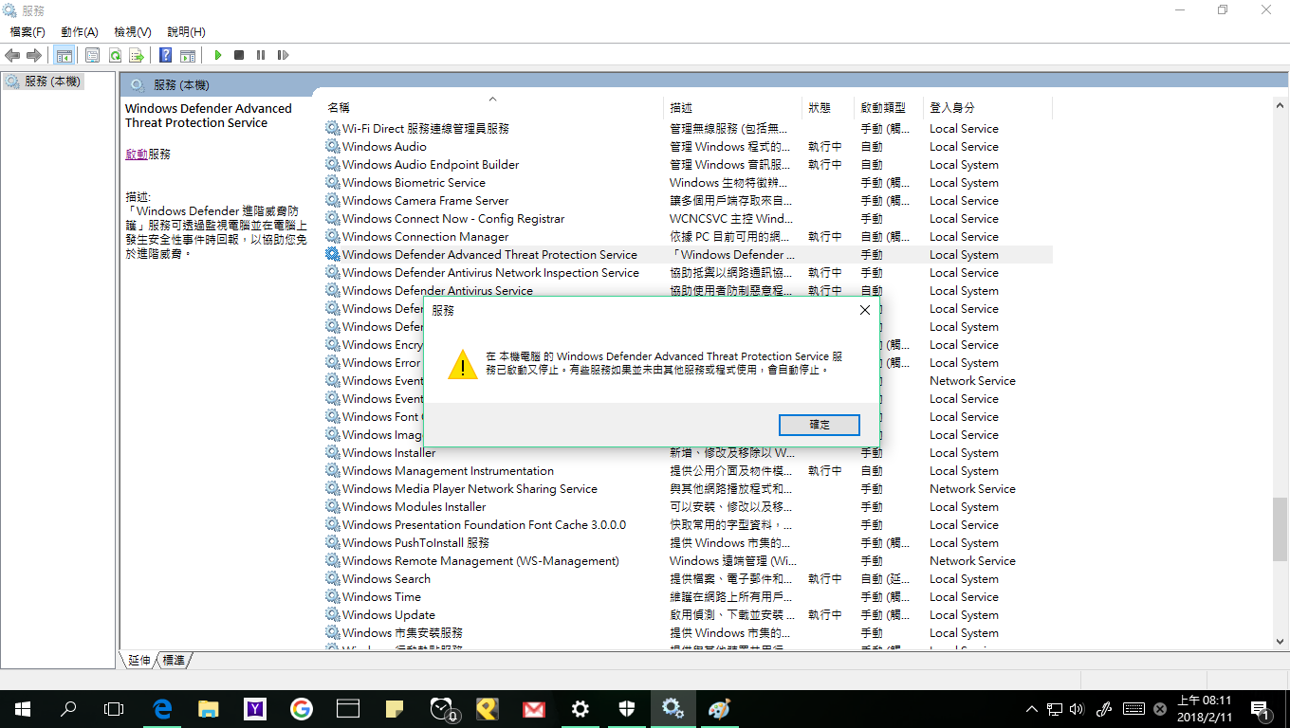Close the 服務 warning dialog with X

tap(864, 310)
